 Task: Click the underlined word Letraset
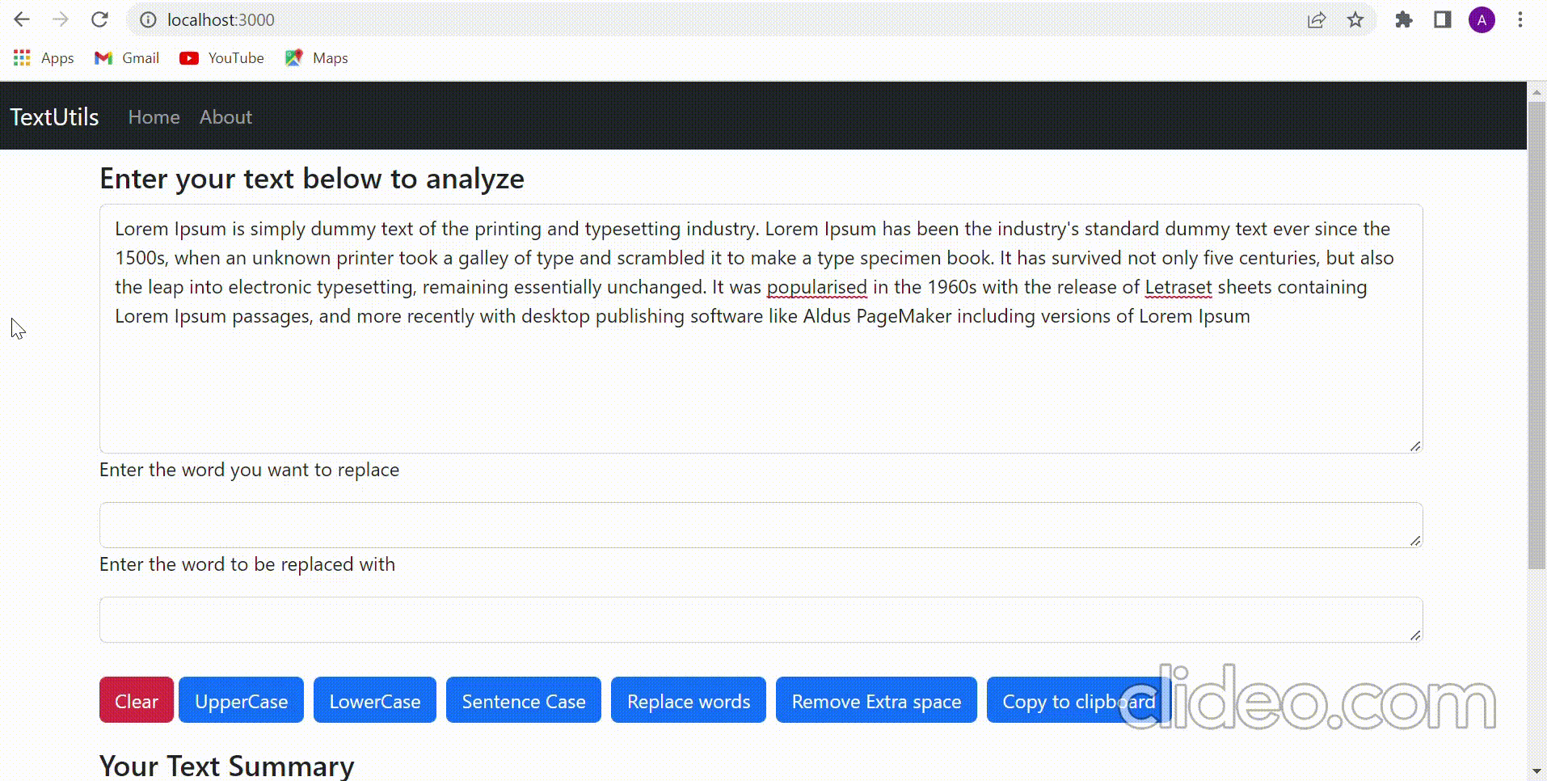click(x=1178, y=287)
